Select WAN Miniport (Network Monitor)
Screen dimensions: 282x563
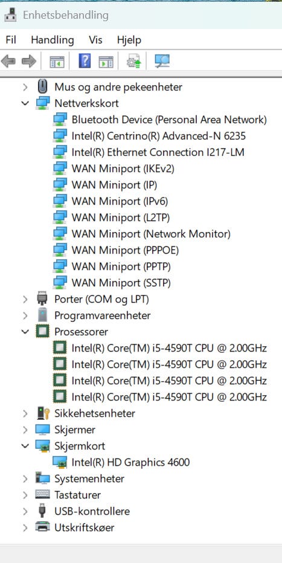(x=151, y=234)
